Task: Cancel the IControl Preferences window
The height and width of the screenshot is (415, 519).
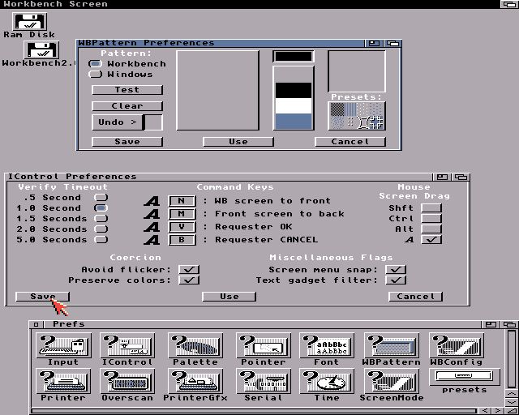Action: tap(415, 297)
